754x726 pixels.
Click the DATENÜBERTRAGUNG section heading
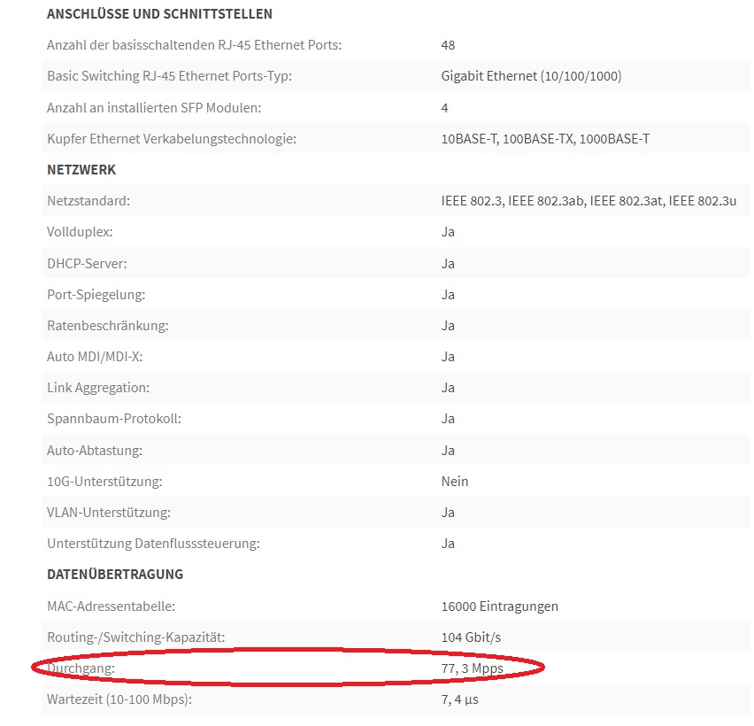point(115,575)
